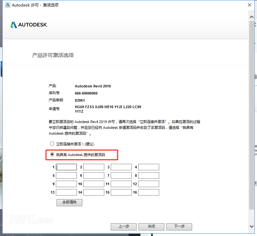Click the Autodesk title bar icon

7,5
